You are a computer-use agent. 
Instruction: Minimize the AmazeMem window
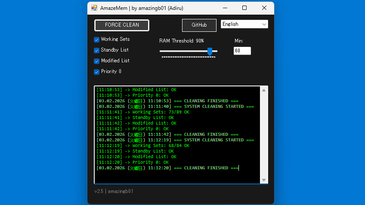(225, 8)
